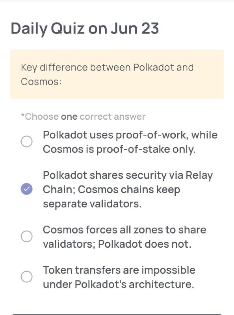
Task: Click 'Cosmos forces all zones to share' text
Action: tap(124, 230)
